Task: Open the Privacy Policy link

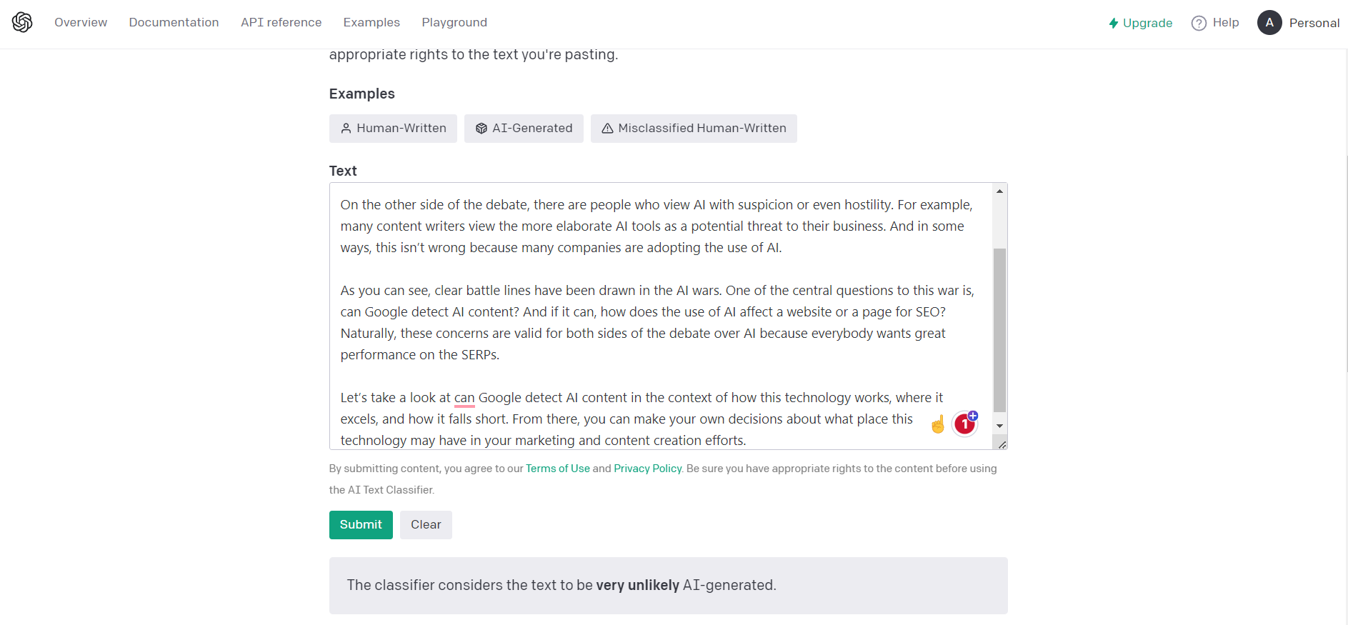Action: (x=646, y=468)
